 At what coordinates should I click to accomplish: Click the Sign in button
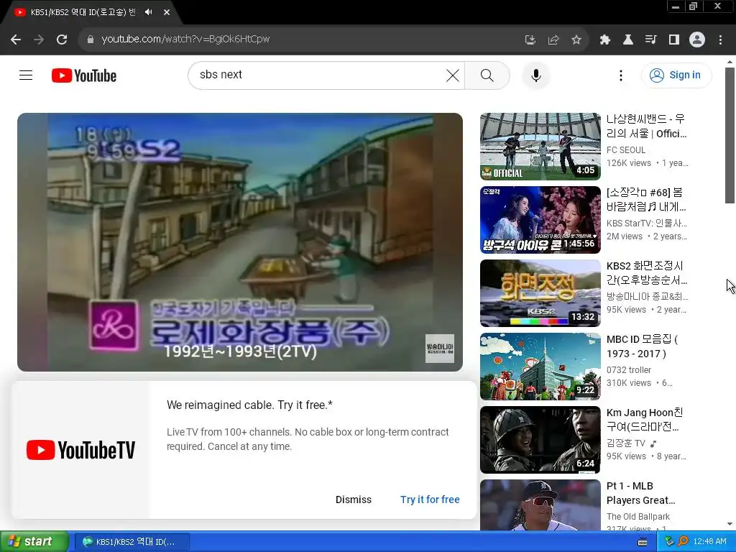click(676, 75)
